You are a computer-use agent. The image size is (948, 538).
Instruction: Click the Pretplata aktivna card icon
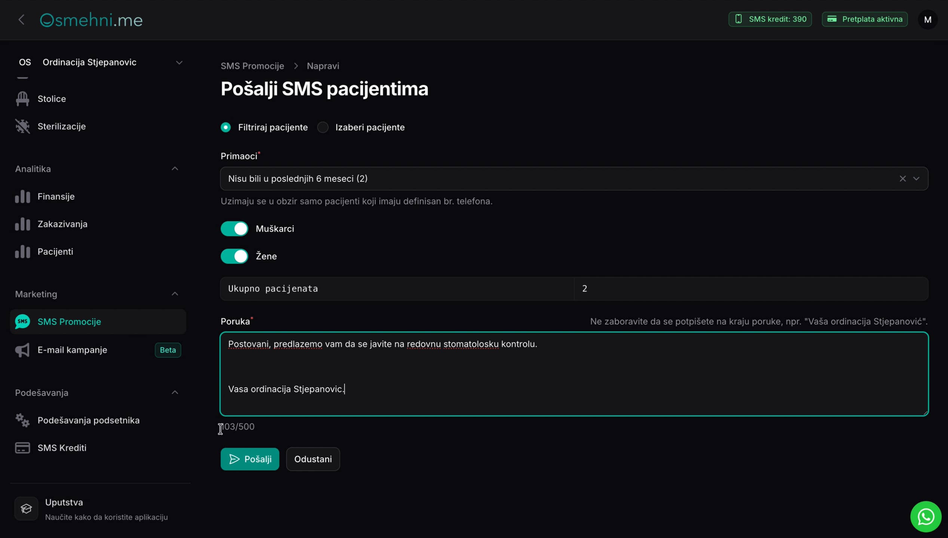click(832, 19)
